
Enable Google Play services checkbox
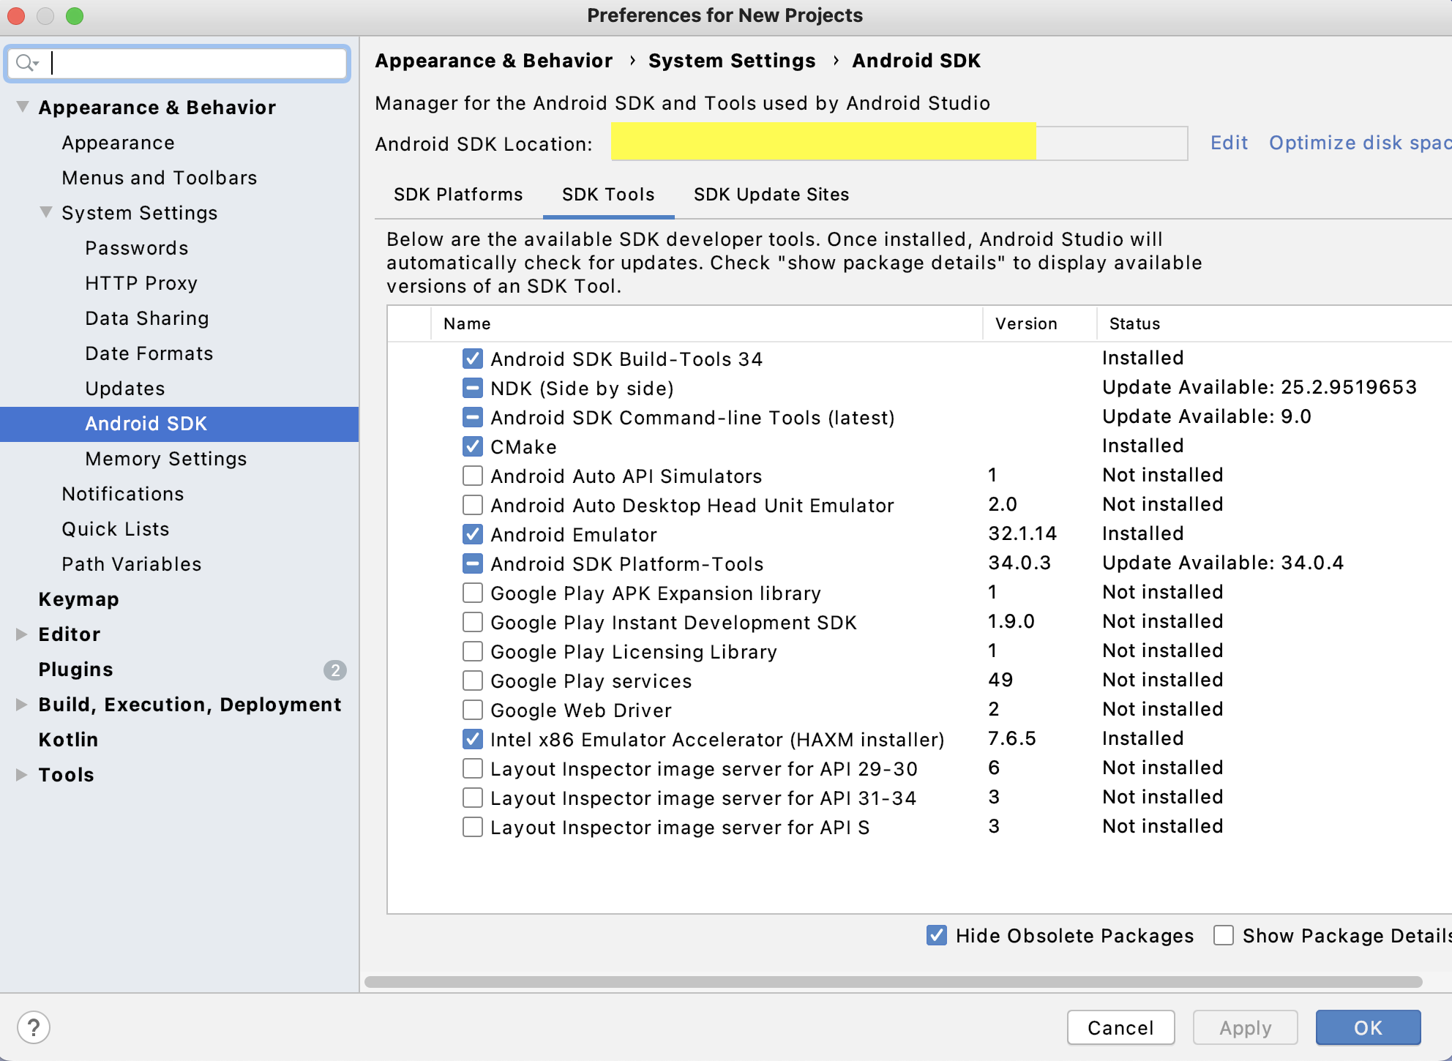tap(473, 681)
